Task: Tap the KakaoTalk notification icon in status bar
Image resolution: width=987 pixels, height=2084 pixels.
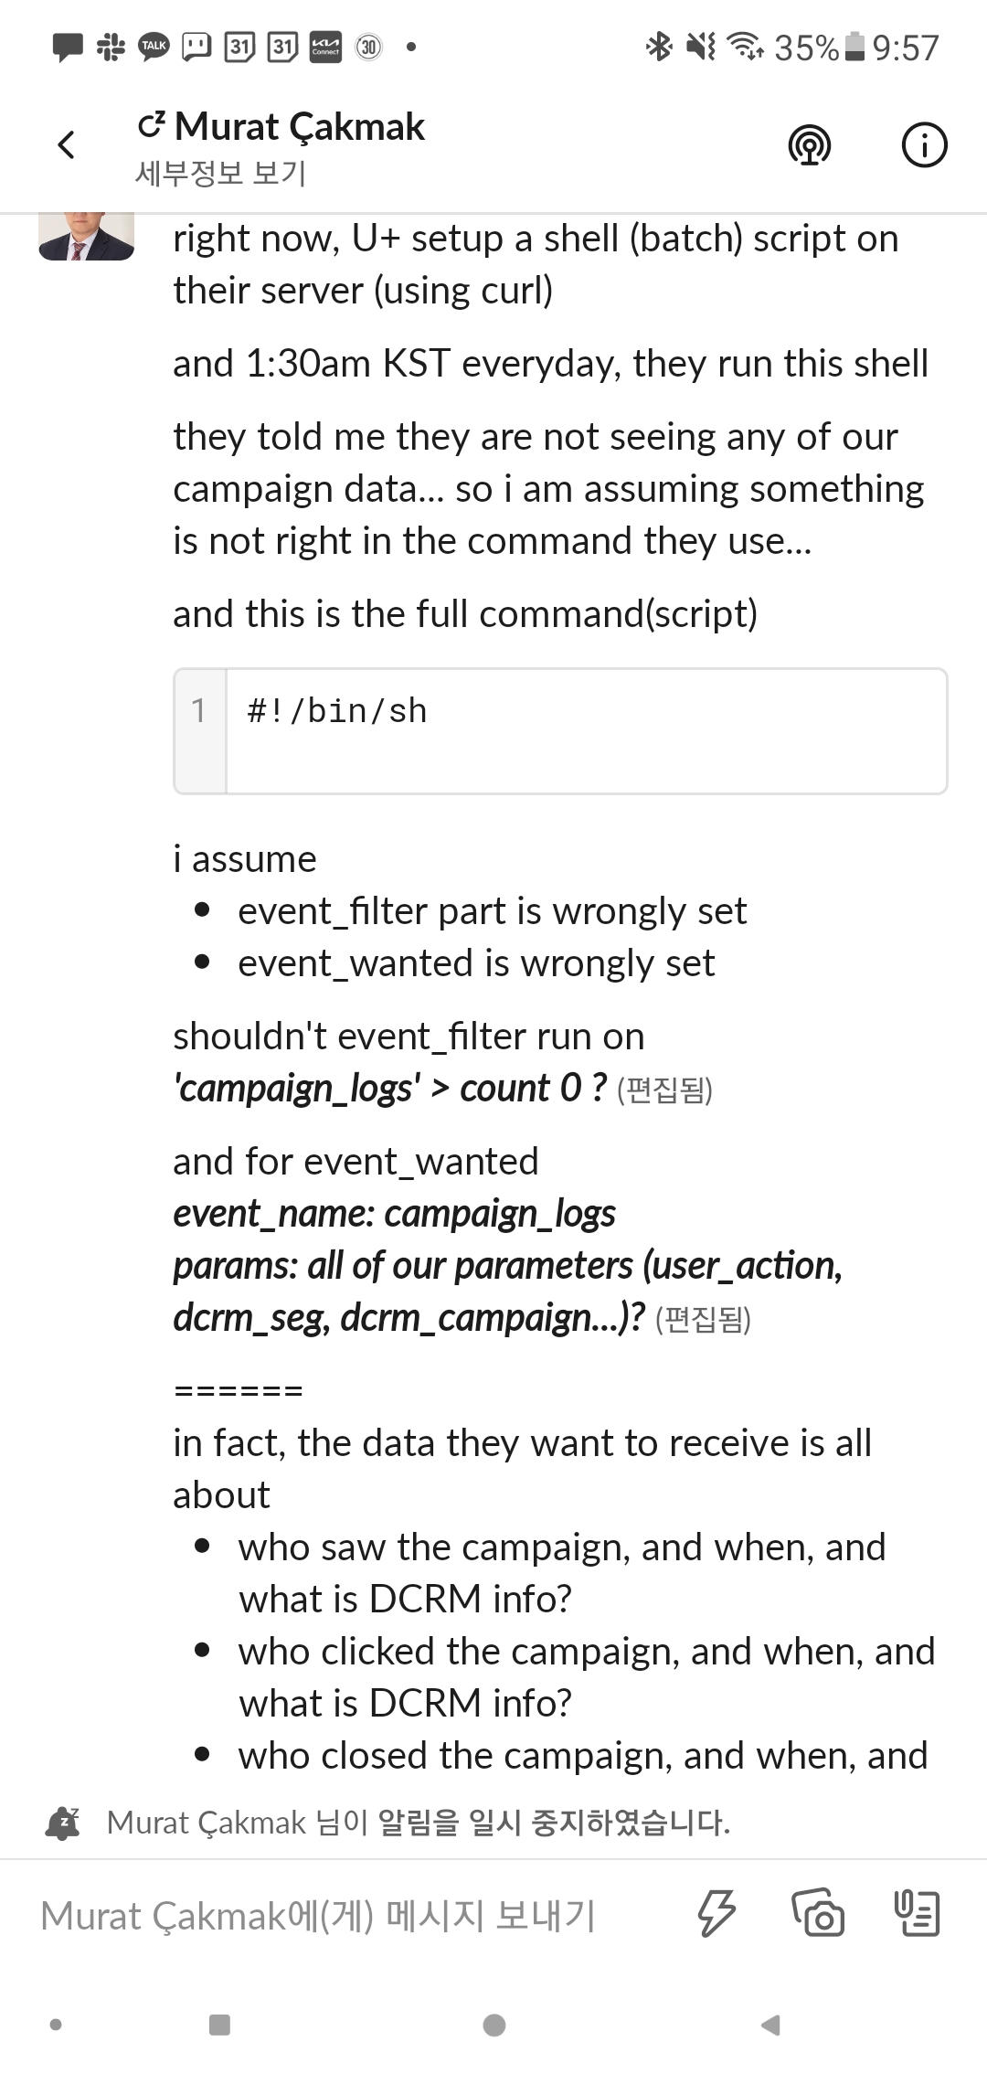Action: pyautogui.click(x=154, y=47)
